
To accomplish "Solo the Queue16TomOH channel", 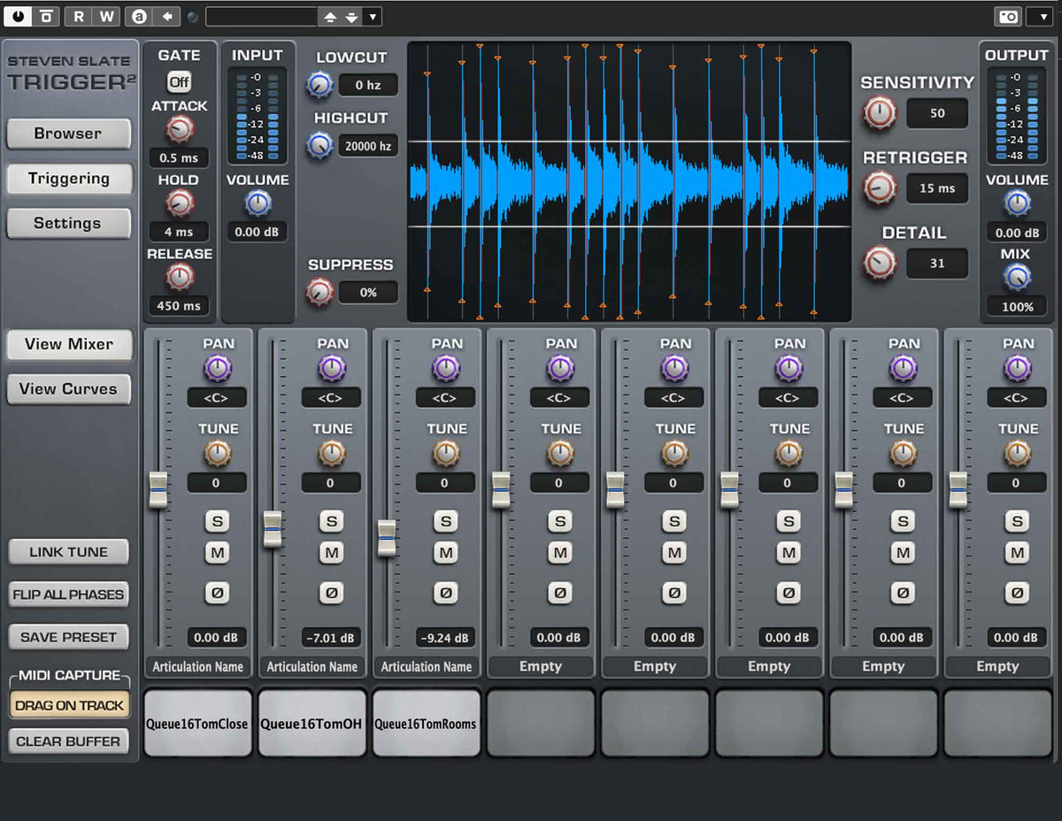I will pyautogui.click(x=331, y=521).
